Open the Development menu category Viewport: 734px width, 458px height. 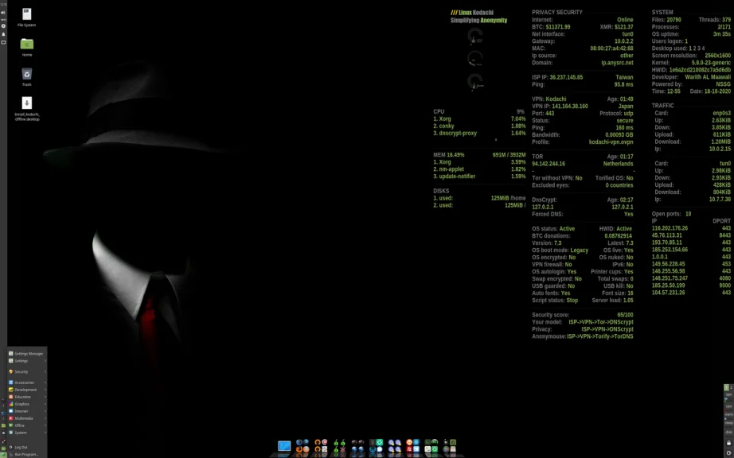tap(24, 390)
